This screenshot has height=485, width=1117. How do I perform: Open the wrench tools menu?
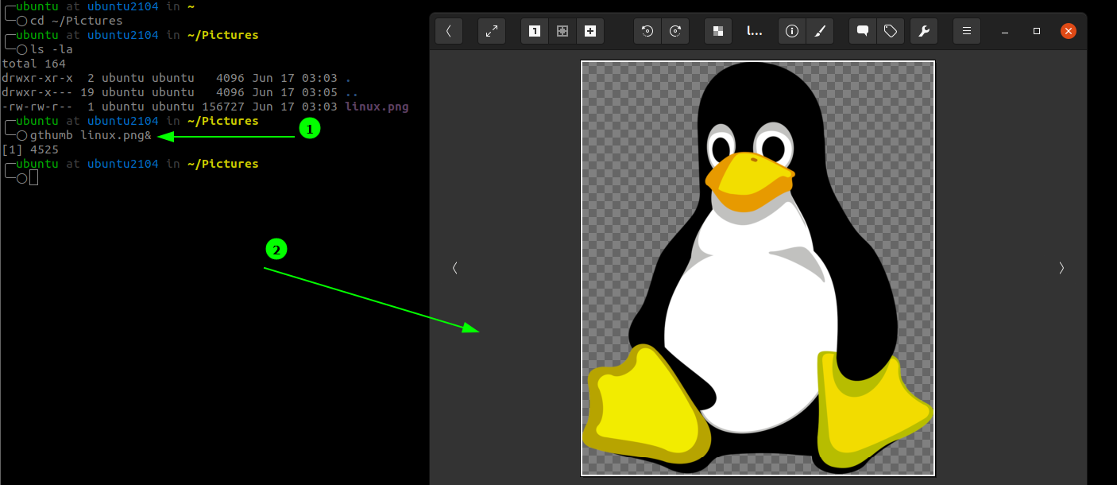[x=924, y=31]
